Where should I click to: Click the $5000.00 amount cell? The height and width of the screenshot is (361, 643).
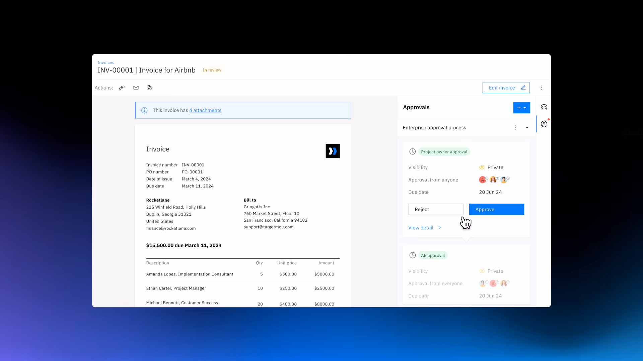pos(324,274)
